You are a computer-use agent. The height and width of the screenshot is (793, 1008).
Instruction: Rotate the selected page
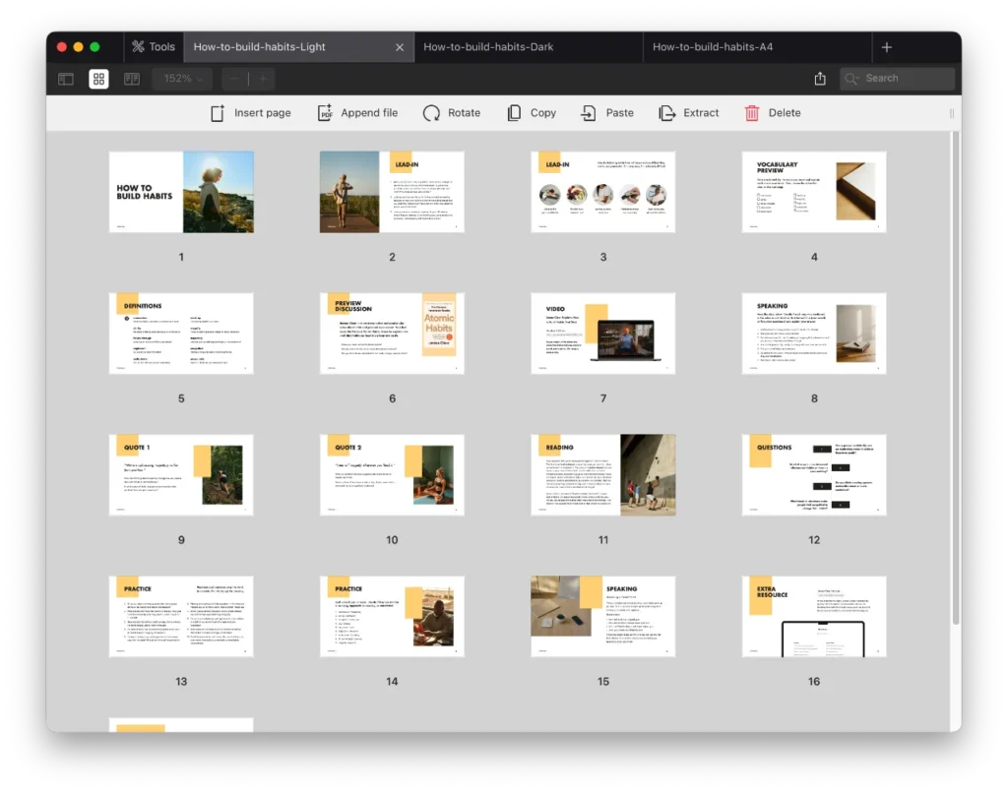tap(452, 112)
